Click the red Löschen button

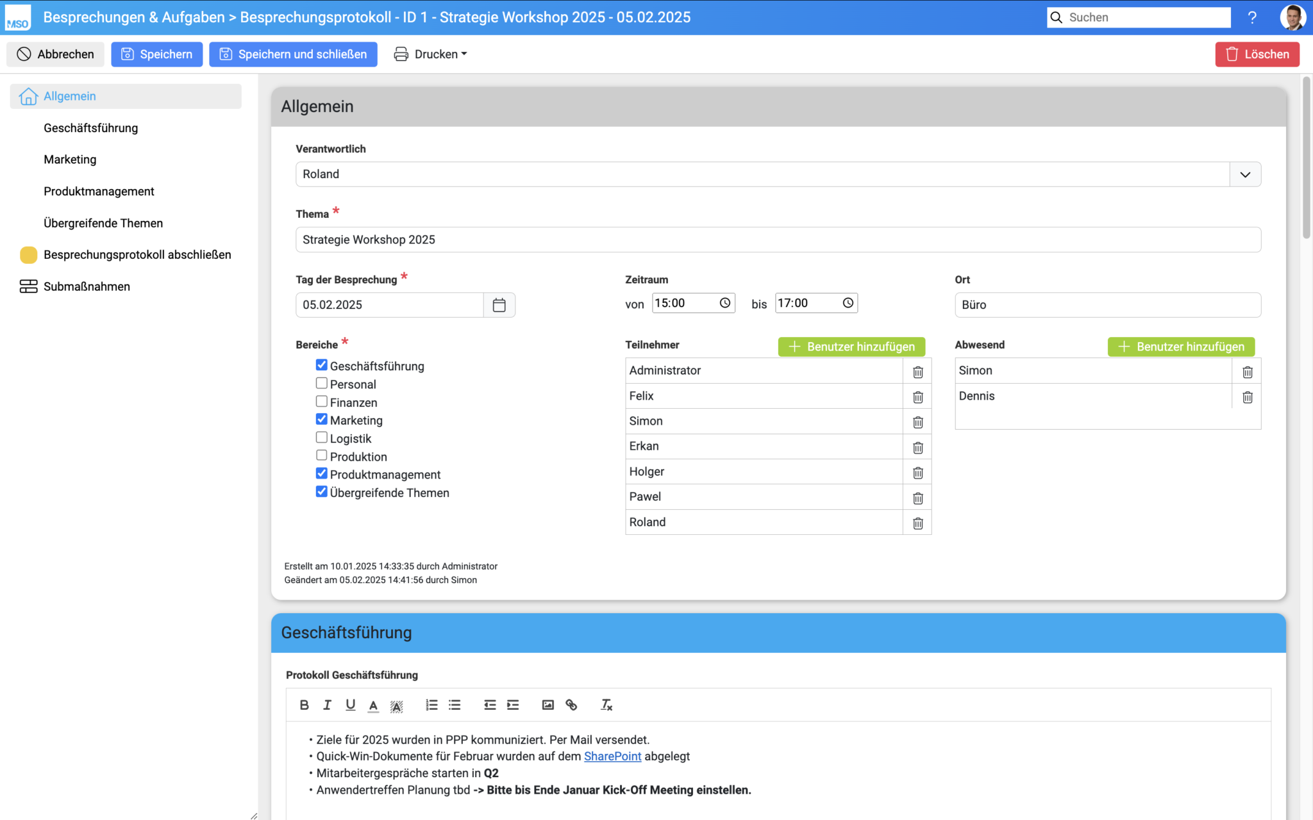[1257, 54]
